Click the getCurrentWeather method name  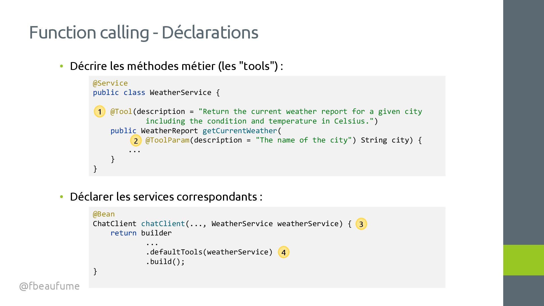tap(240, 131)
